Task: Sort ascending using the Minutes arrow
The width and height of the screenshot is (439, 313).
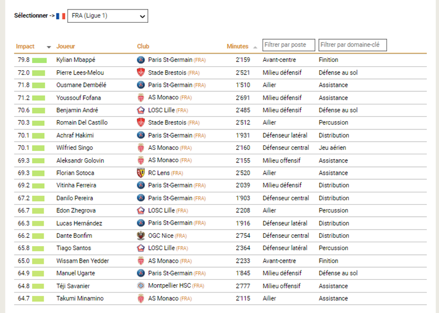Action: coord(255,48)
